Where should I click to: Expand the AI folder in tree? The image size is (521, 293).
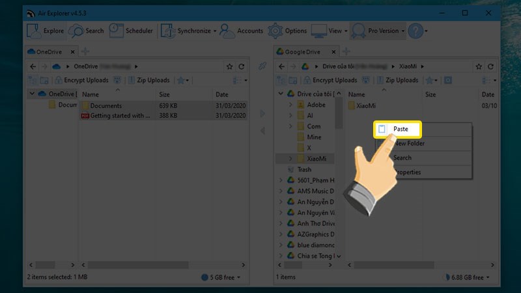[x=290, y=116]
